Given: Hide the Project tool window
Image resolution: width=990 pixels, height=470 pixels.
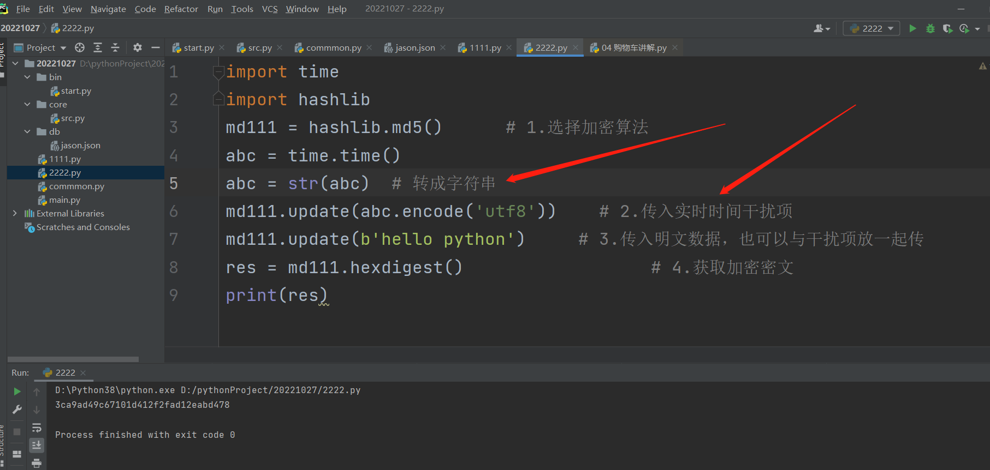Looking at the screenshot, I should (x=156, y=47).
